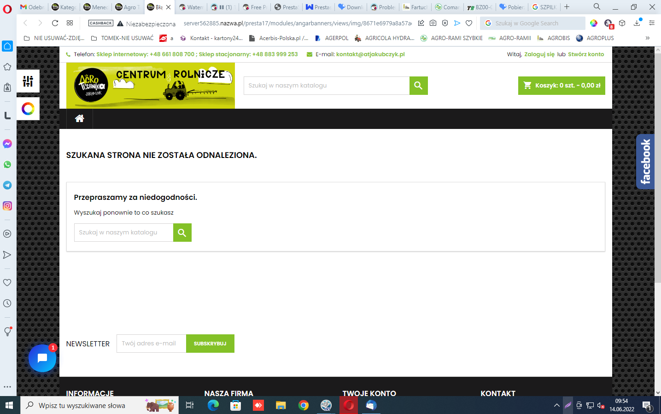This screenshot has width=661, height=414.
Task: Open the sidebar send flow icon
Action: pos(7,255)
